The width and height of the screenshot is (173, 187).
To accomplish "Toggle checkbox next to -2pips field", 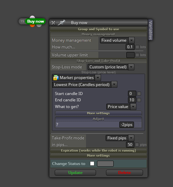I will 137,125.
